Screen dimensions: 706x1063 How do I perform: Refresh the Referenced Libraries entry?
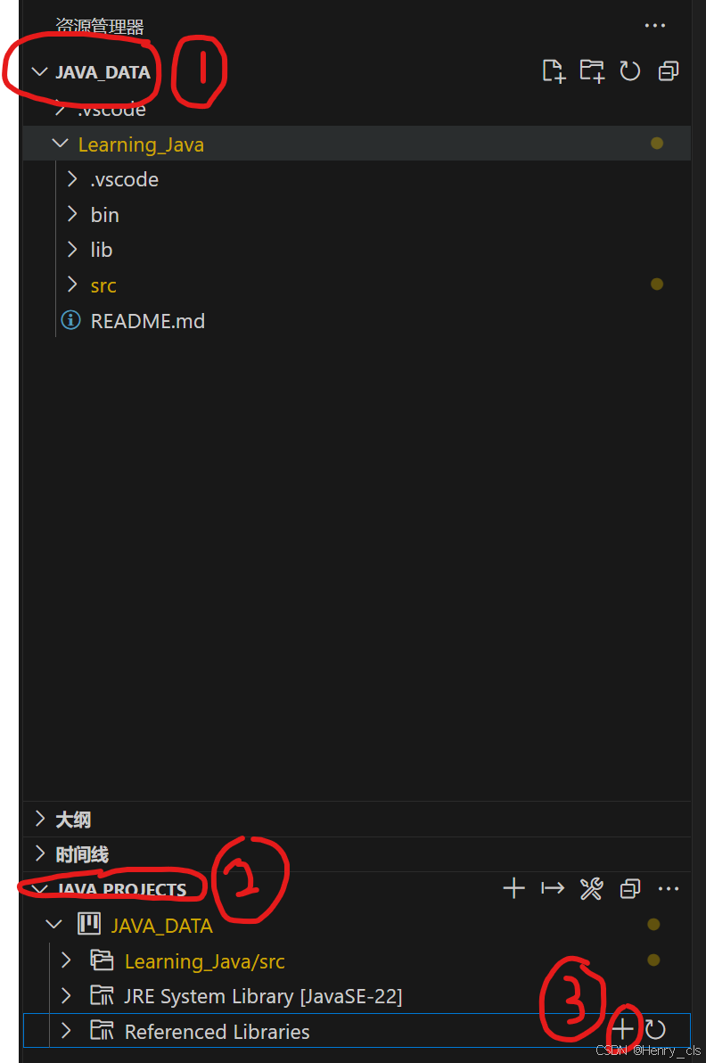(655, 1029)
